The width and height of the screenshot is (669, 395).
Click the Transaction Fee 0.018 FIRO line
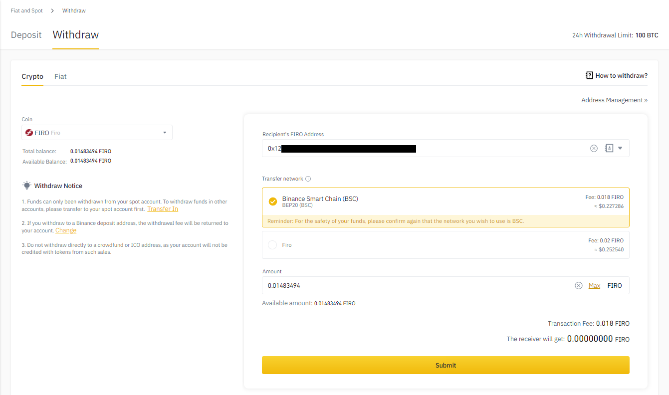[x=589, y=324]
